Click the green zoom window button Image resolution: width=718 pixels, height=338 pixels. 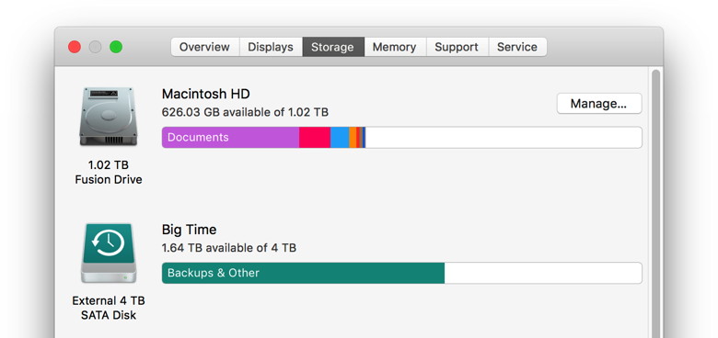[116, 47]
